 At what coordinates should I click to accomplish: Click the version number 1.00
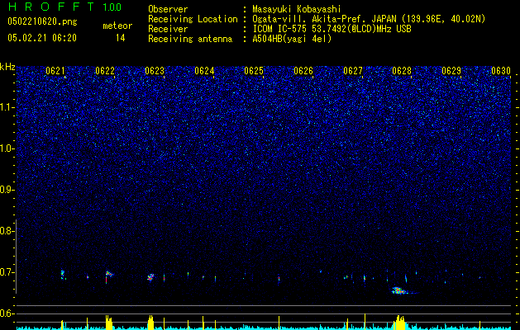pyautogui.click(x=112, y=7)
